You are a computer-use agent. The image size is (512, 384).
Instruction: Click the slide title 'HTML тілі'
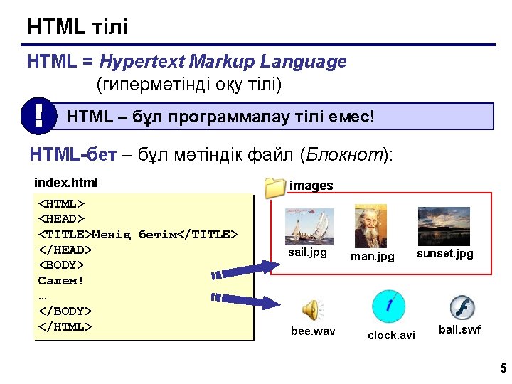(x=78, y=26)
